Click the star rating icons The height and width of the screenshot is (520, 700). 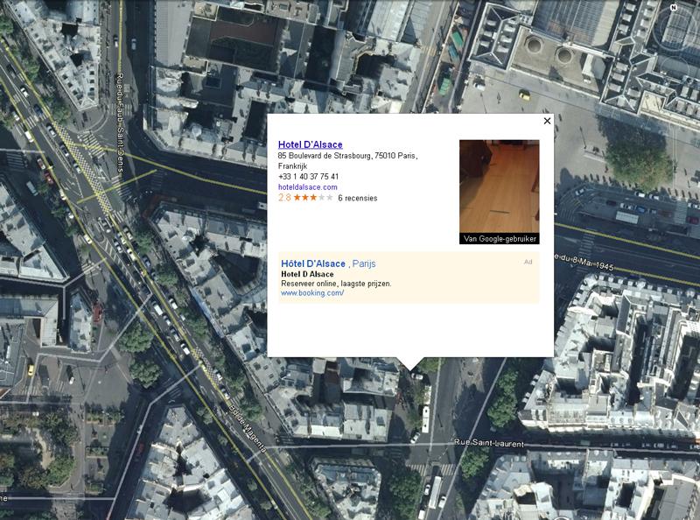pyautogui.click(x=313, y=198)
